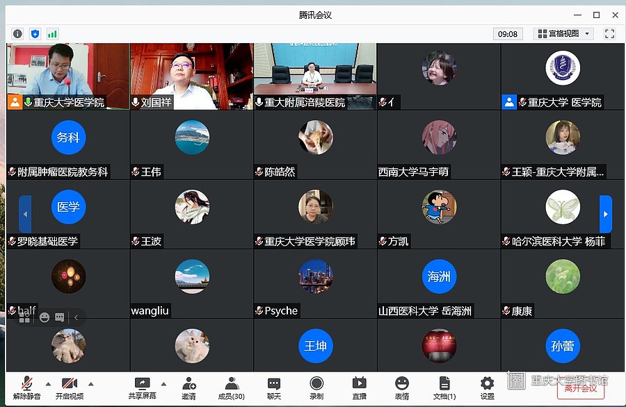Click mic icon on 刘国祥
The width and height of the screenshot is (626, 407).
[x=136, y=103]
